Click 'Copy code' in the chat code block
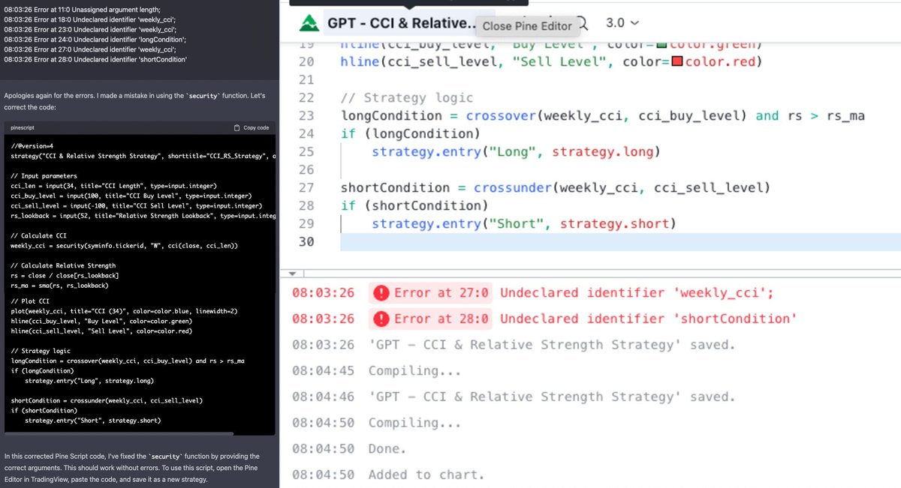The image size is (901, 488). 256,128
